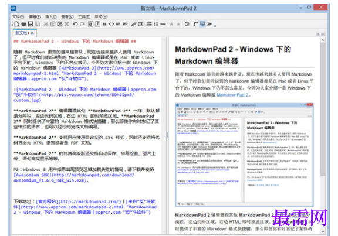Viewport: 338px width, 236px height.
Task: Copy selection using the toolbar copy icon
Action: click(53, 24)
